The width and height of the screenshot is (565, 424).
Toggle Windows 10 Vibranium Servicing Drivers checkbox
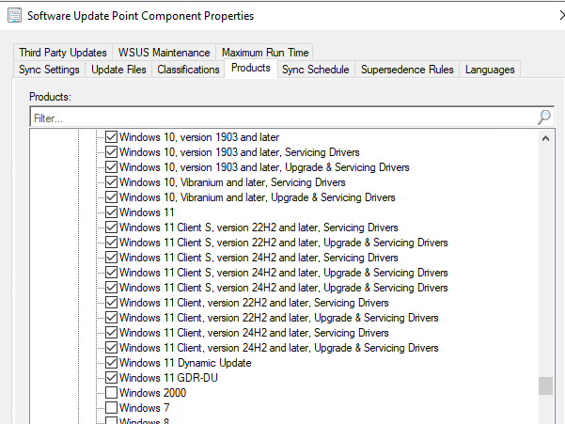[x=111, y=182]
